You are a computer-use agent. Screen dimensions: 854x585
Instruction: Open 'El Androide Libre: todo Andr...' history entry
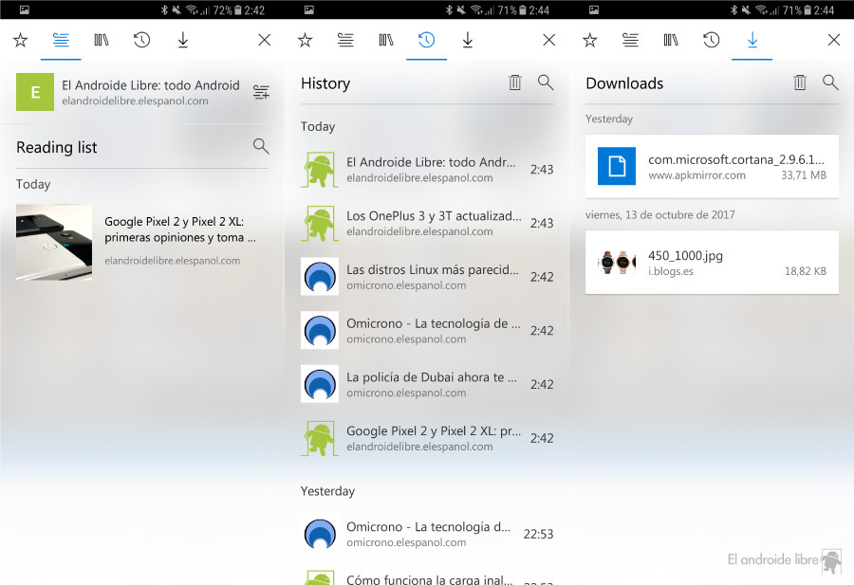coord(427,169)
